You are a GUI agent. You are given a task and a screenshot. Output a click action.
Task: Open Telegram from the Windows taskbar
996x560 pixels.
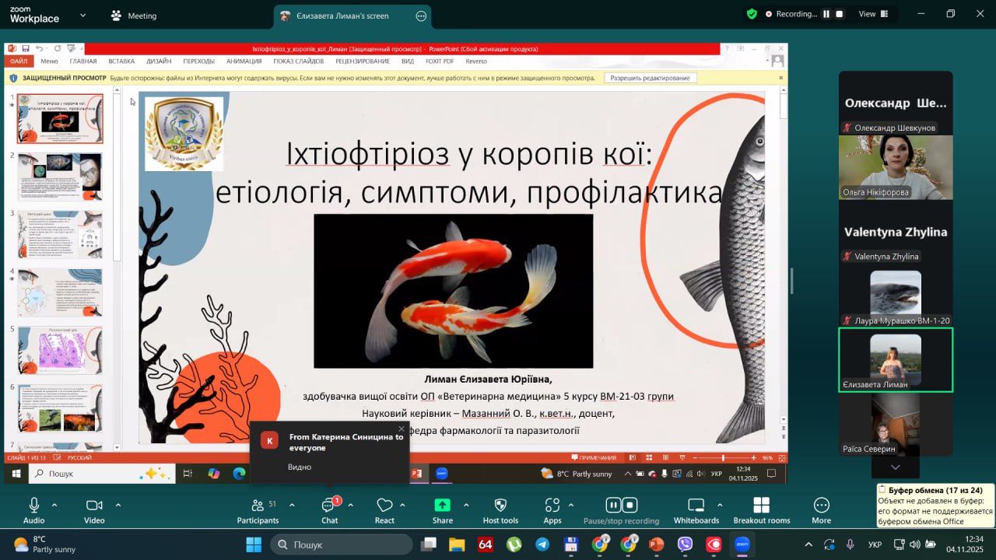542,544
